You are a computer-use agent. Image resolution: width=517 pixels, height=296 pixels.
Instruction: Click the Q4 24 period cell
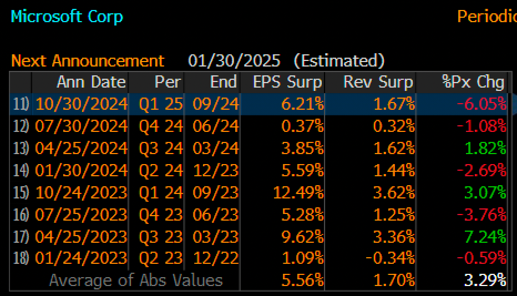click(x=160, y=126)
